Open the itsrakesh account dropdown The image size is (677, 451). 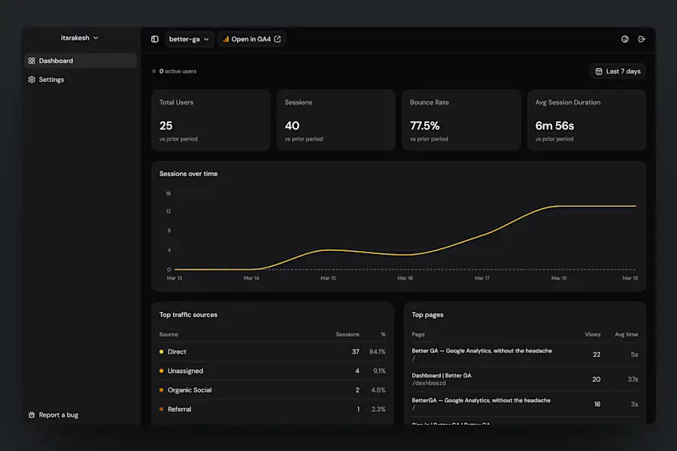point(80,38)
